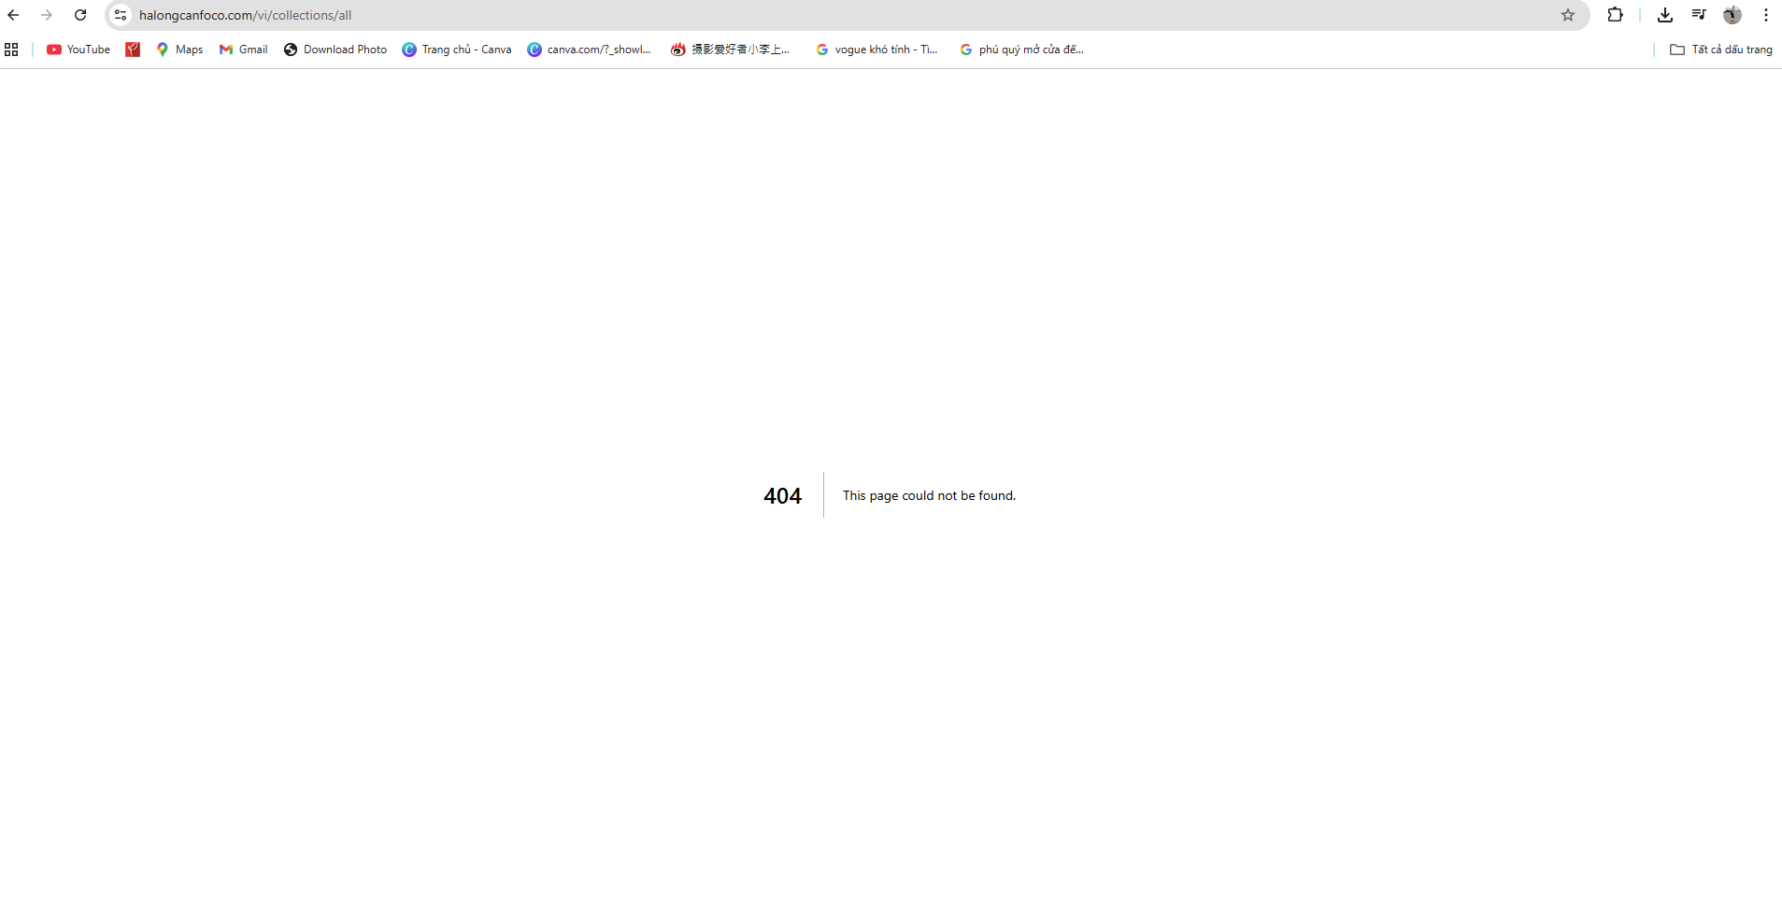Open the Extensions puzzle icon

point(1615,15)
